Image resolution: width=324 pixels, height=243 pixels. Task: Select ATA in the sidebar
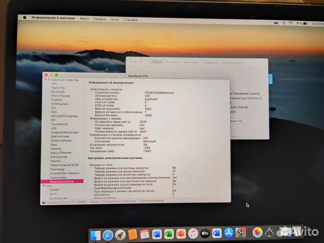(x=54, y=84)
